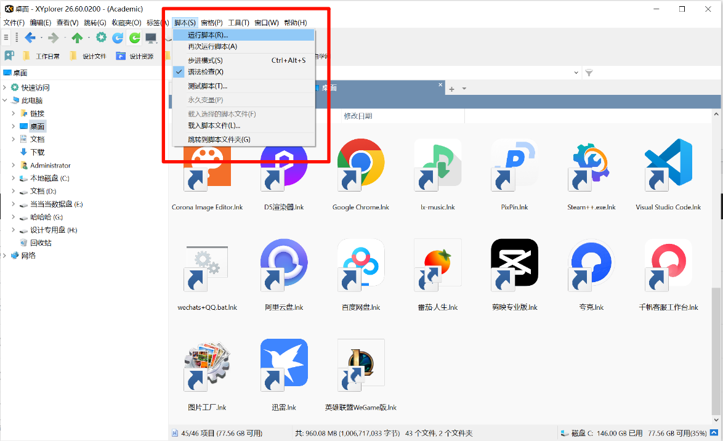Go up one folder with green arrow
Viewport: 723px width, 441px height.
(x=77, y=38)
